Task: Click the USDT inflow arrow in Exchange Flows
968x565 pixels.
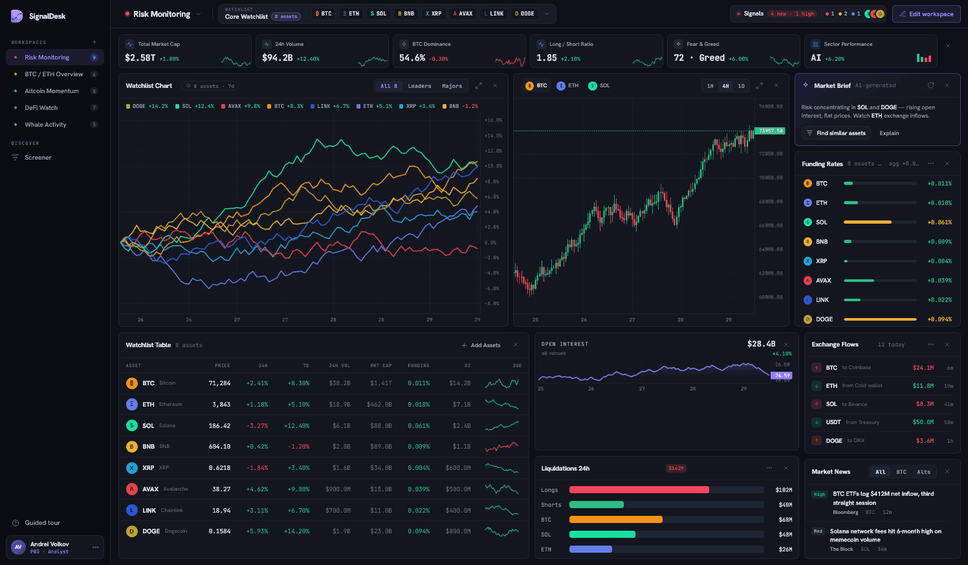Action: point(817,422)
